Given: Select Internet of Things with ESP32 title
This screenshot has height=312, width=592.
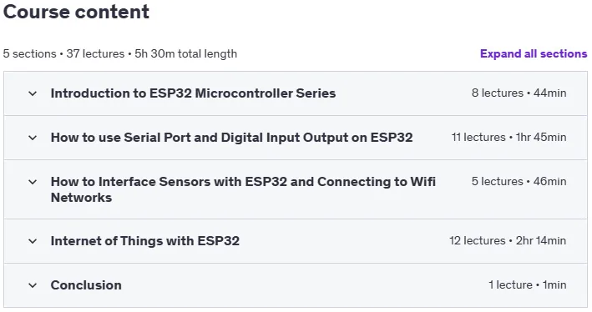Looking at the screenshot, I should pyautogui.click(x=145, y=241).
